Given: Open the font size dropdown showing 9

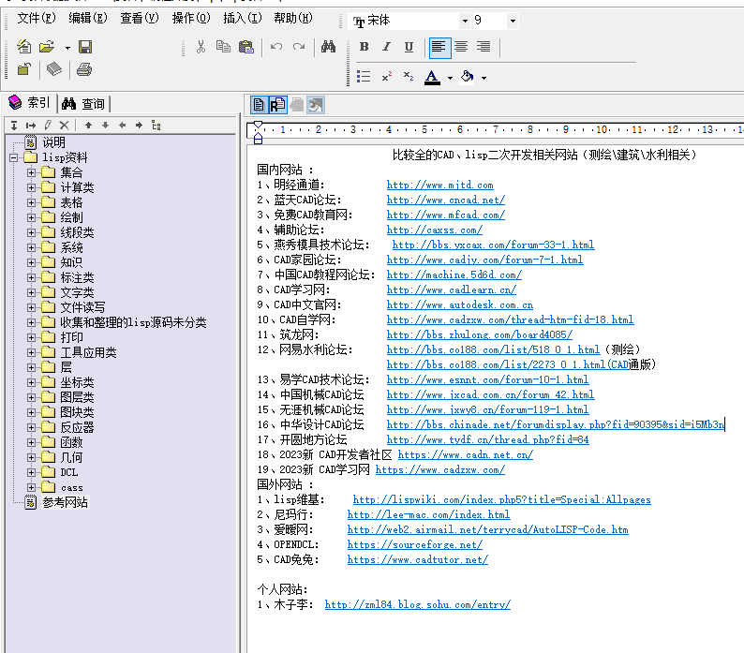Looking at the screenshot, I should [x=513, y=21].
